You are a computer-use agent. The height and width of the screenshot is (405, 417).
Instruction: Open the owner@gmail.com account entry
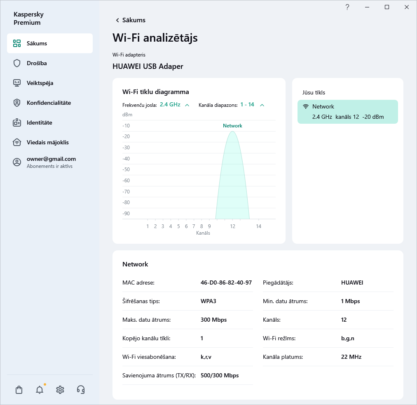tap(51, 162)
